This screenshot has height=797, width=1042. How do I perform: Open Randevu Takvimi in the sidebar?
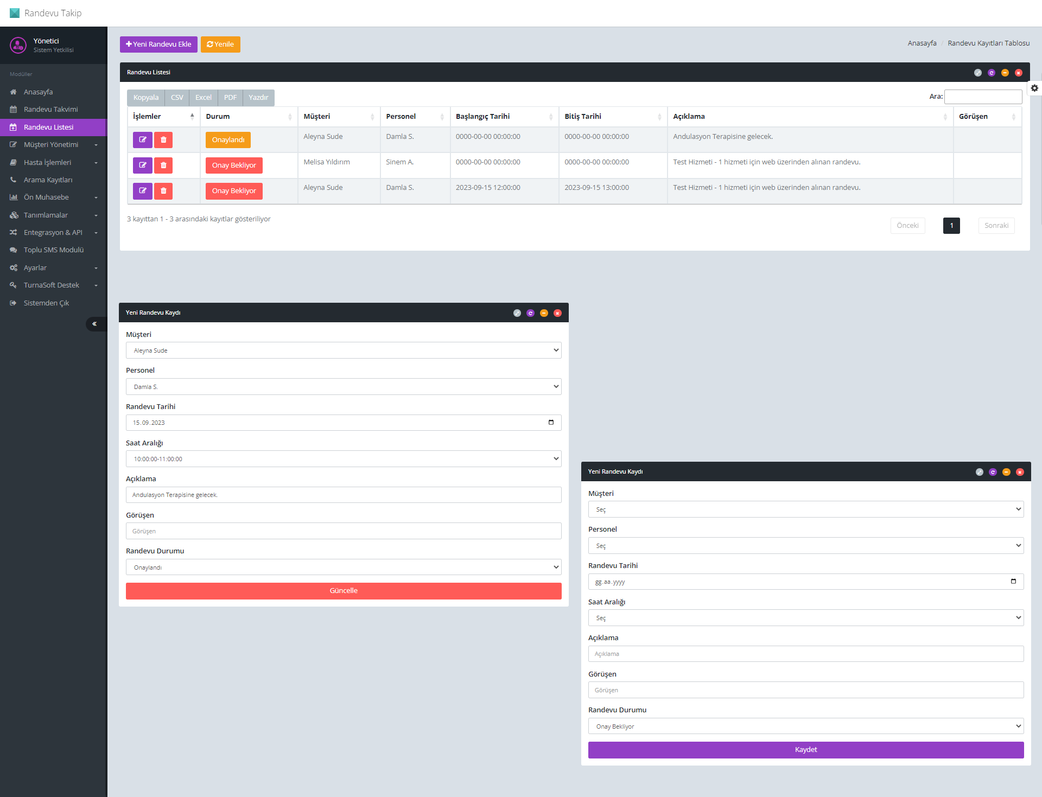click(50, 110)
